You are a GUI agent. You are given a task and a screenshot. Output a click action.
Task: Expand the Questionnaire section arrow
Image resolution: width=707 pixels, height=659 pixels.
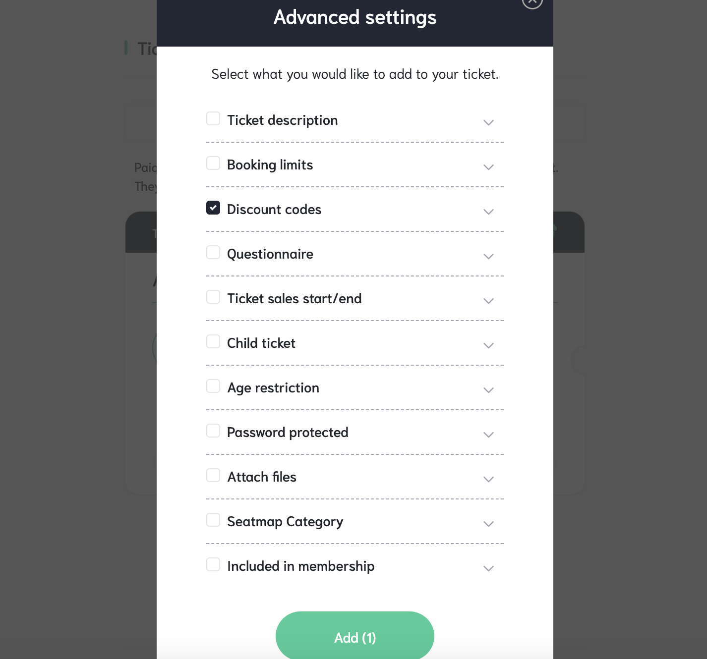click(x=489, y=256)
